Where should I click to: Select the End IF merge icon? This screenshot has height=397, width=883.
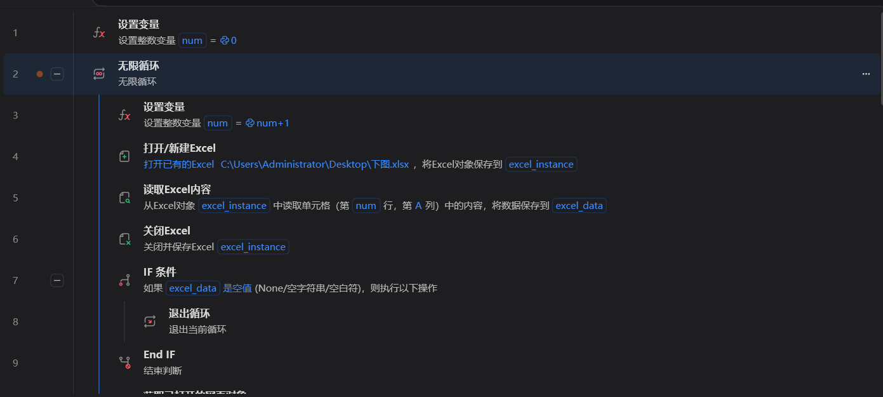(x=124, y=362)
